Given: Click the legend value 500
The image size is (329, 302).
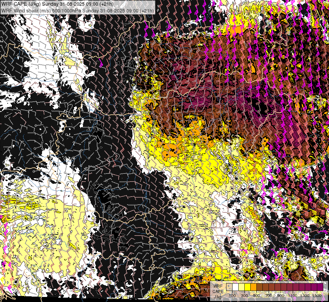Looking at the screenshot, I should click(256, 296).
